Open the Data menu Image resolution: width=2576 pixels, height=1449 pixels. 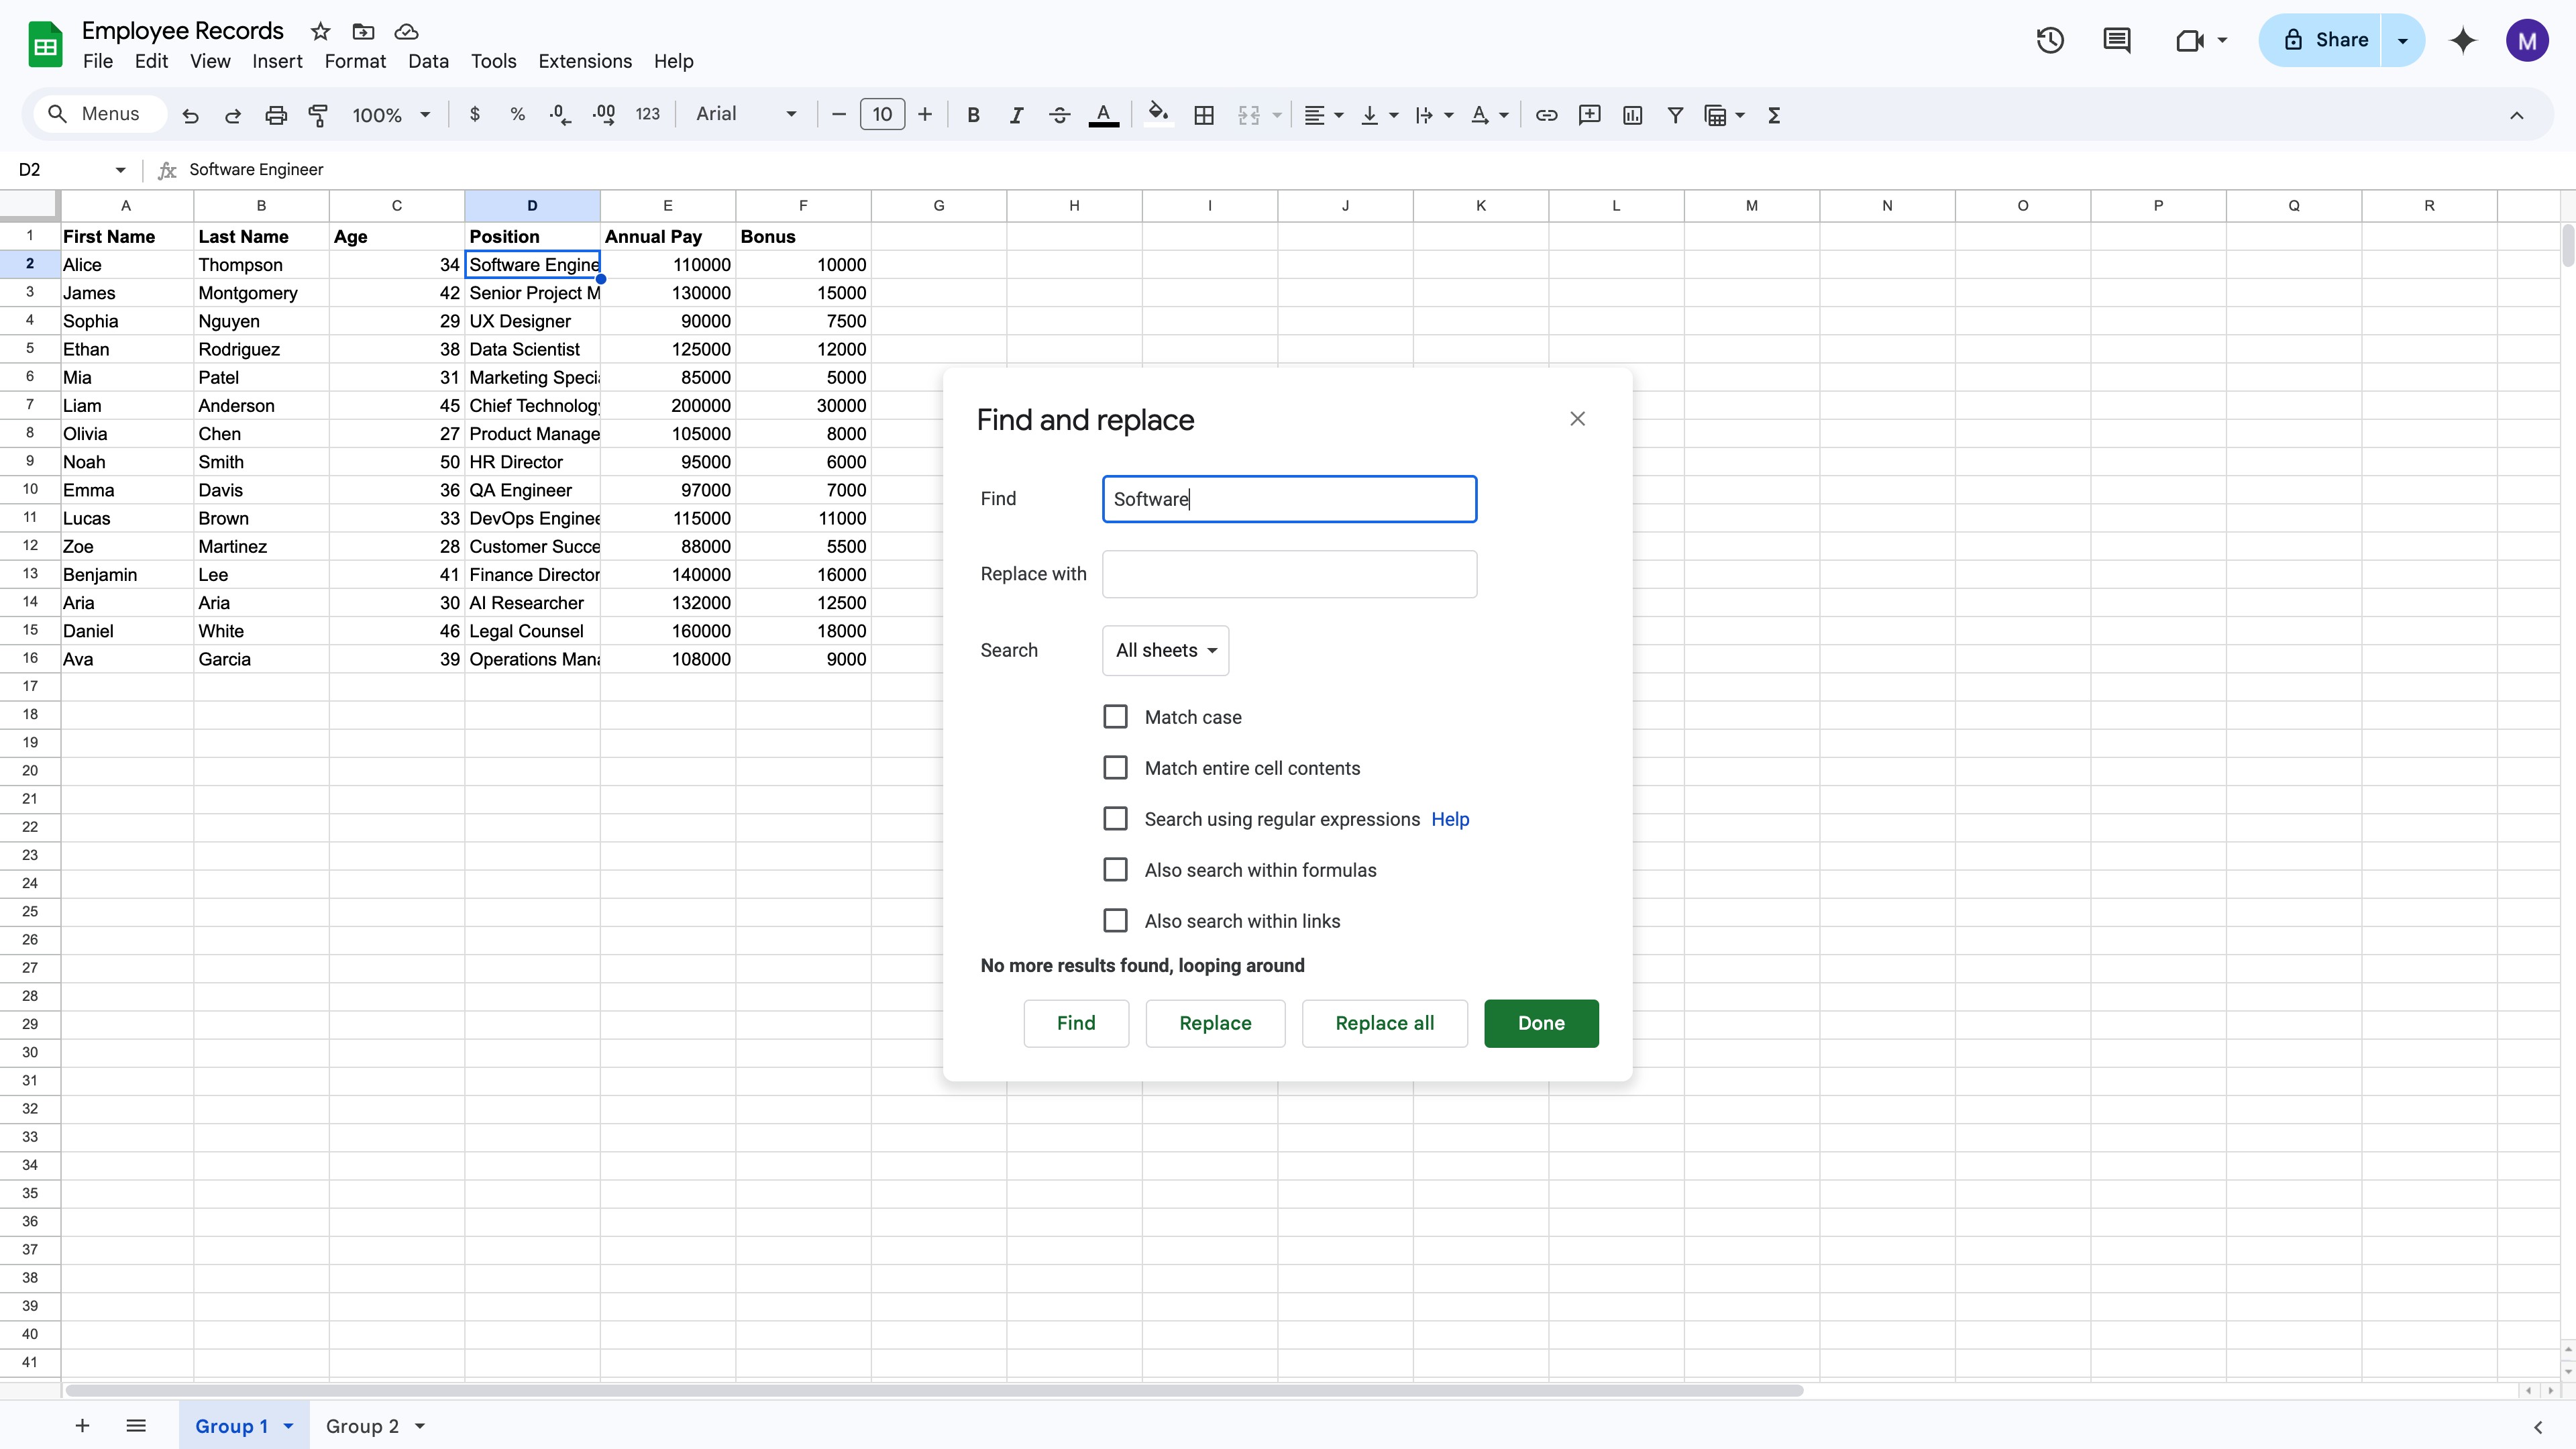[428, 61]
